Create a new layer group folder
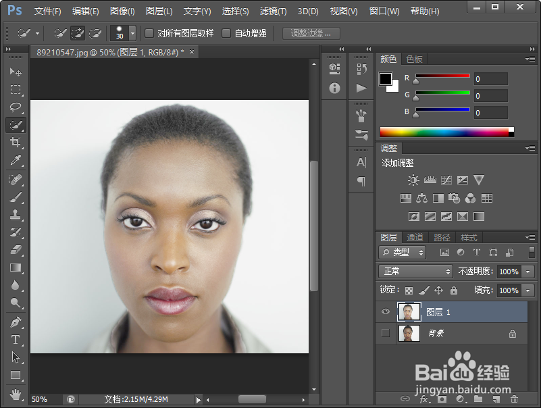Viewport: 541px width, 408px height. (478, 399)
